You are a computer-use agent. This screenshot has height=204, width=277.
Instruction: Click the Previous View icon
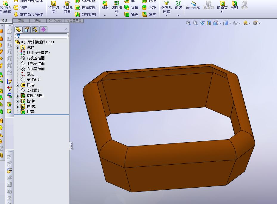pyautogui.click(x=202, y=23)
